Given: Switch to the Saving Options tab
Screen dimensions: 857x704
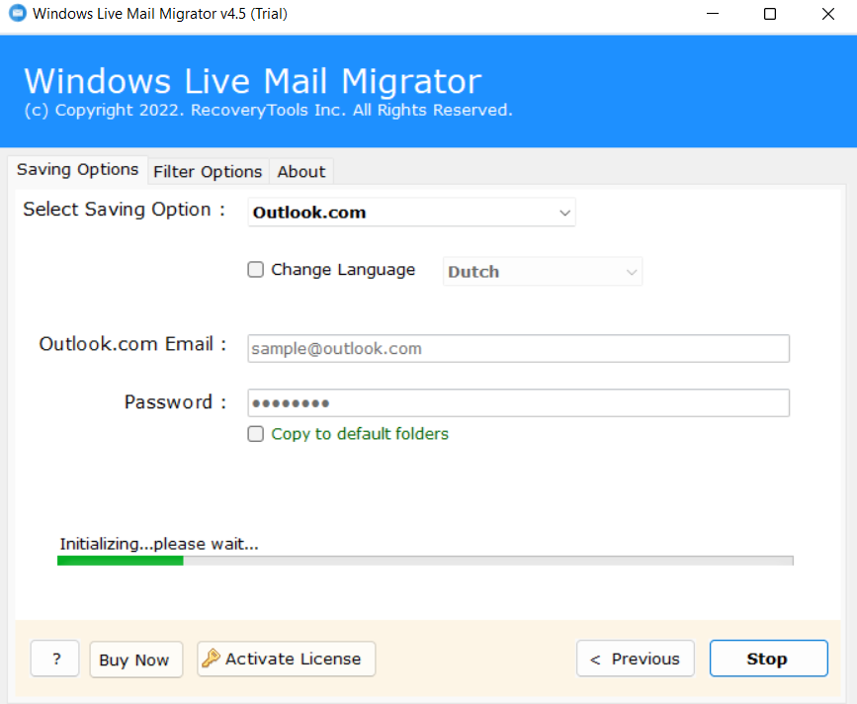Looking at the screenshot, I should [x=78, y=169].
